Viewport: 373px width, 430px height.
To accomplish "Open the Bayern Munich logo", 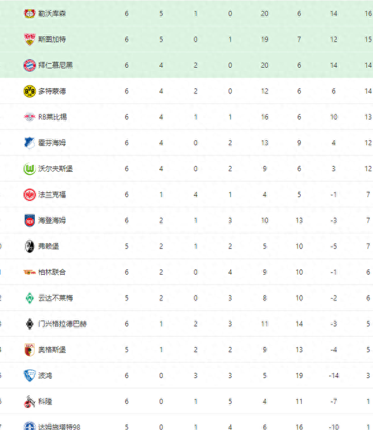I will (29, 65).
